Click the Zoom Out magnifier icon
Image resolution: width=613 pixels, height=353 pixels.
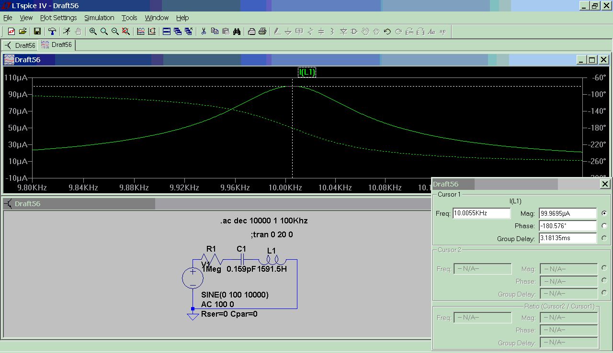(x=115, y=32)
